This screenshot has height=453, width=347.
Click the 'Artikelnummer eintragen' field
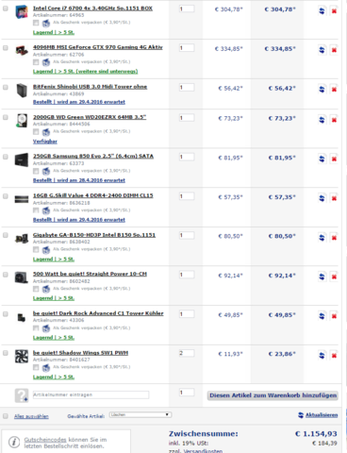[x=91, y=394]
